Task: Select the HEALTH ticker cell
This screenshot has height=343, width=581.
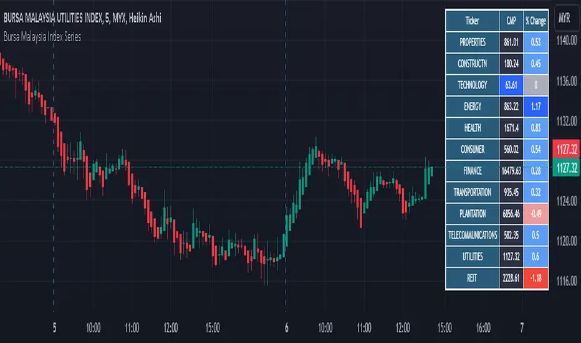Action: (472, 128)
